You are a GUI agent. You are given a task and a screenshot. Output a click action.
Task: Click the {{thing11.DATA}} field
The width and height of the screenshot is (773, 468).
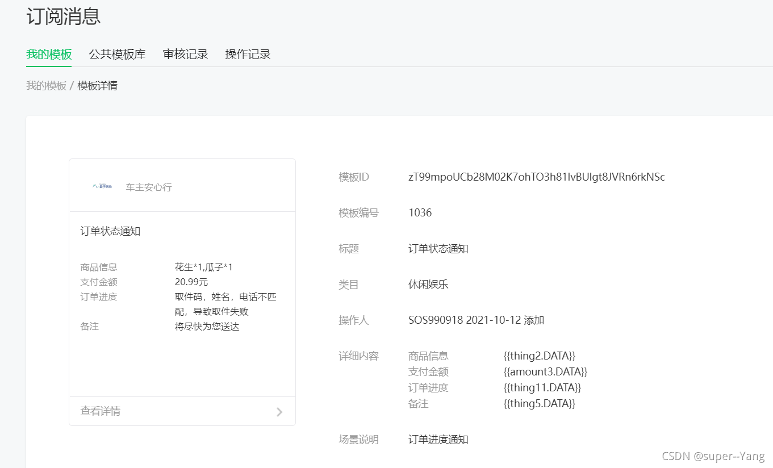click(542, 388)
